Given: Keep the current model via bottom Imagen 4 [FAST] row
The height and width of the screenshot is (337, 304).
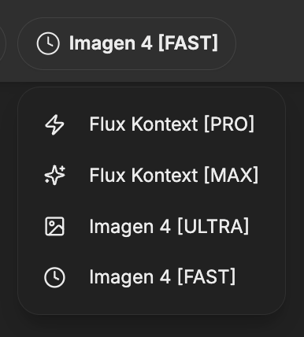Looking at the screenshot, I should point(151,277).
